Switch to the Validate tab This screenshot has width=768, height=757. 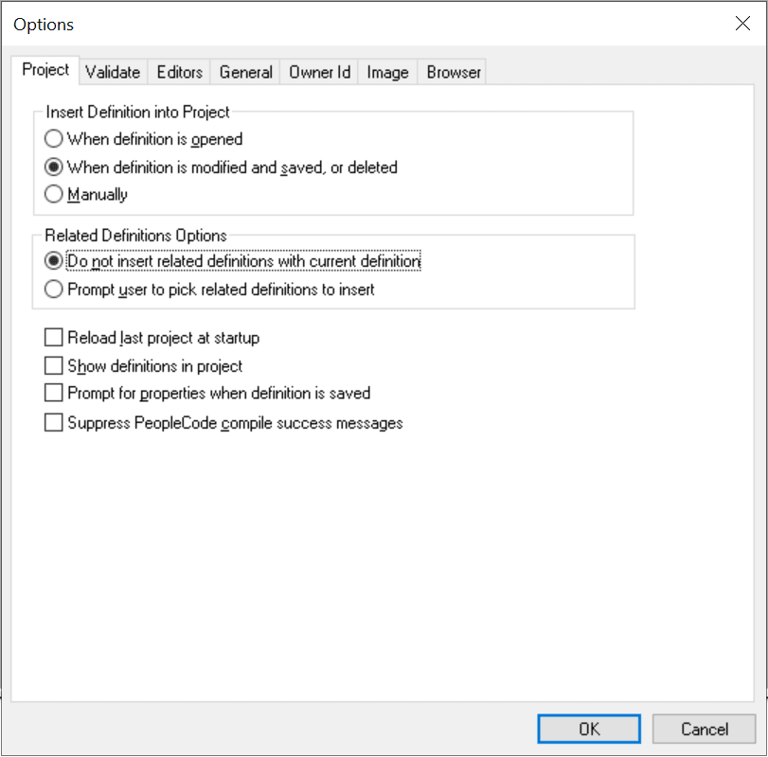113,71
